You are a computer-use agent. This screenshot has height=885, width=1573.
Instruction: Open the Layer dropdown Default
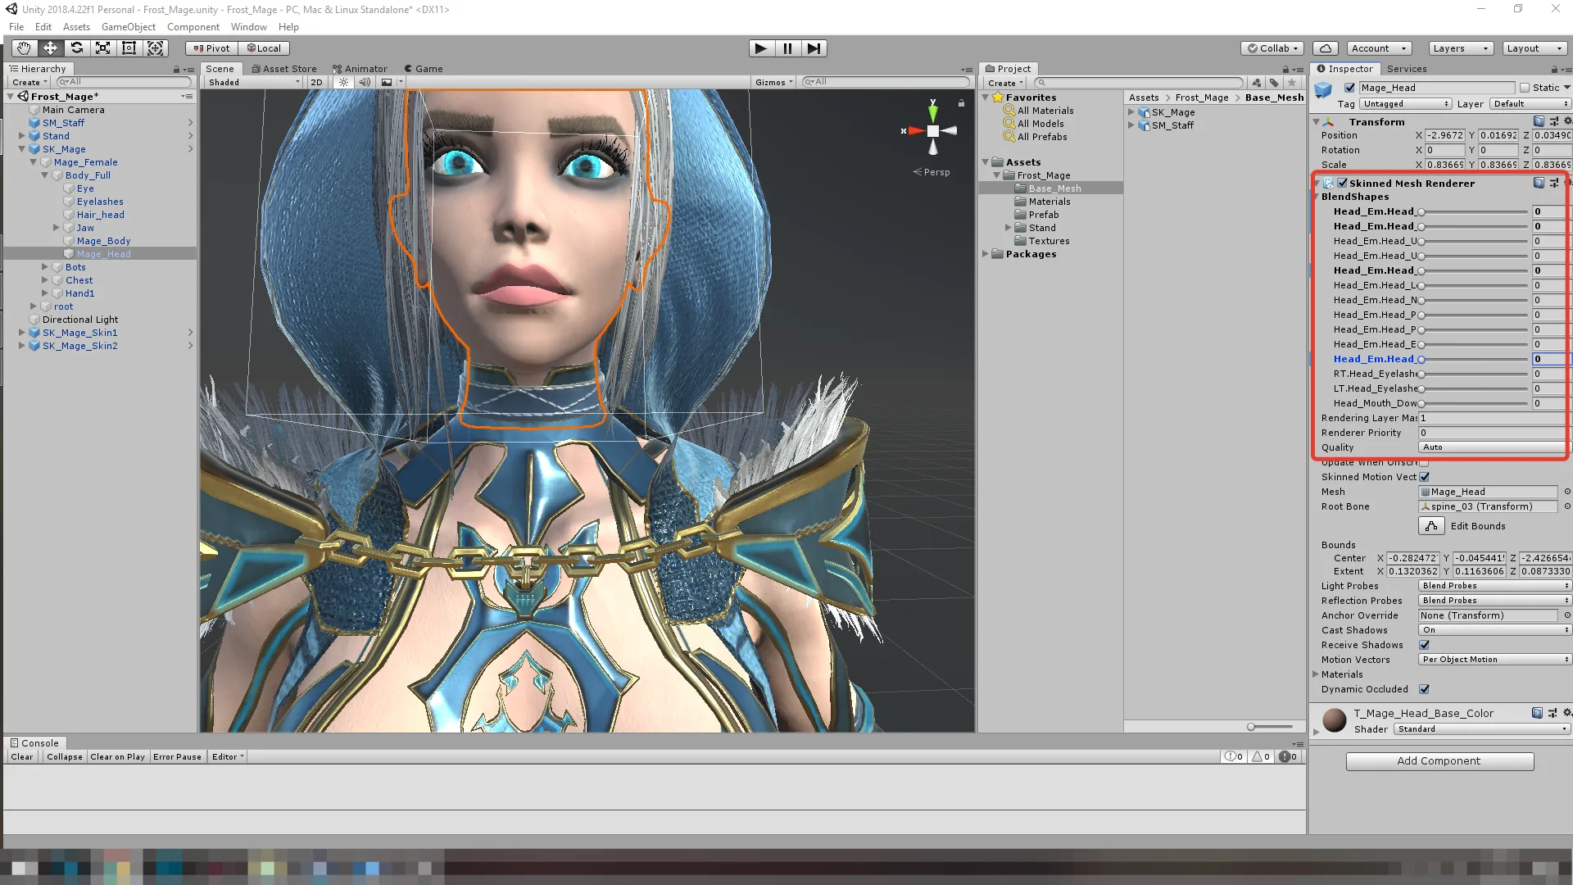coord(1530,104)
